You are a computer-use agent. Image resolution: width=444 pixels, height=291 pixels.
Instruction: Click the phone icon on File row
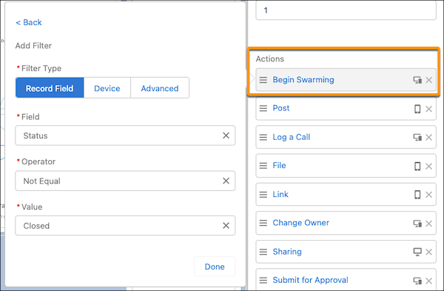pyautogui.click(x=417, y=166)
